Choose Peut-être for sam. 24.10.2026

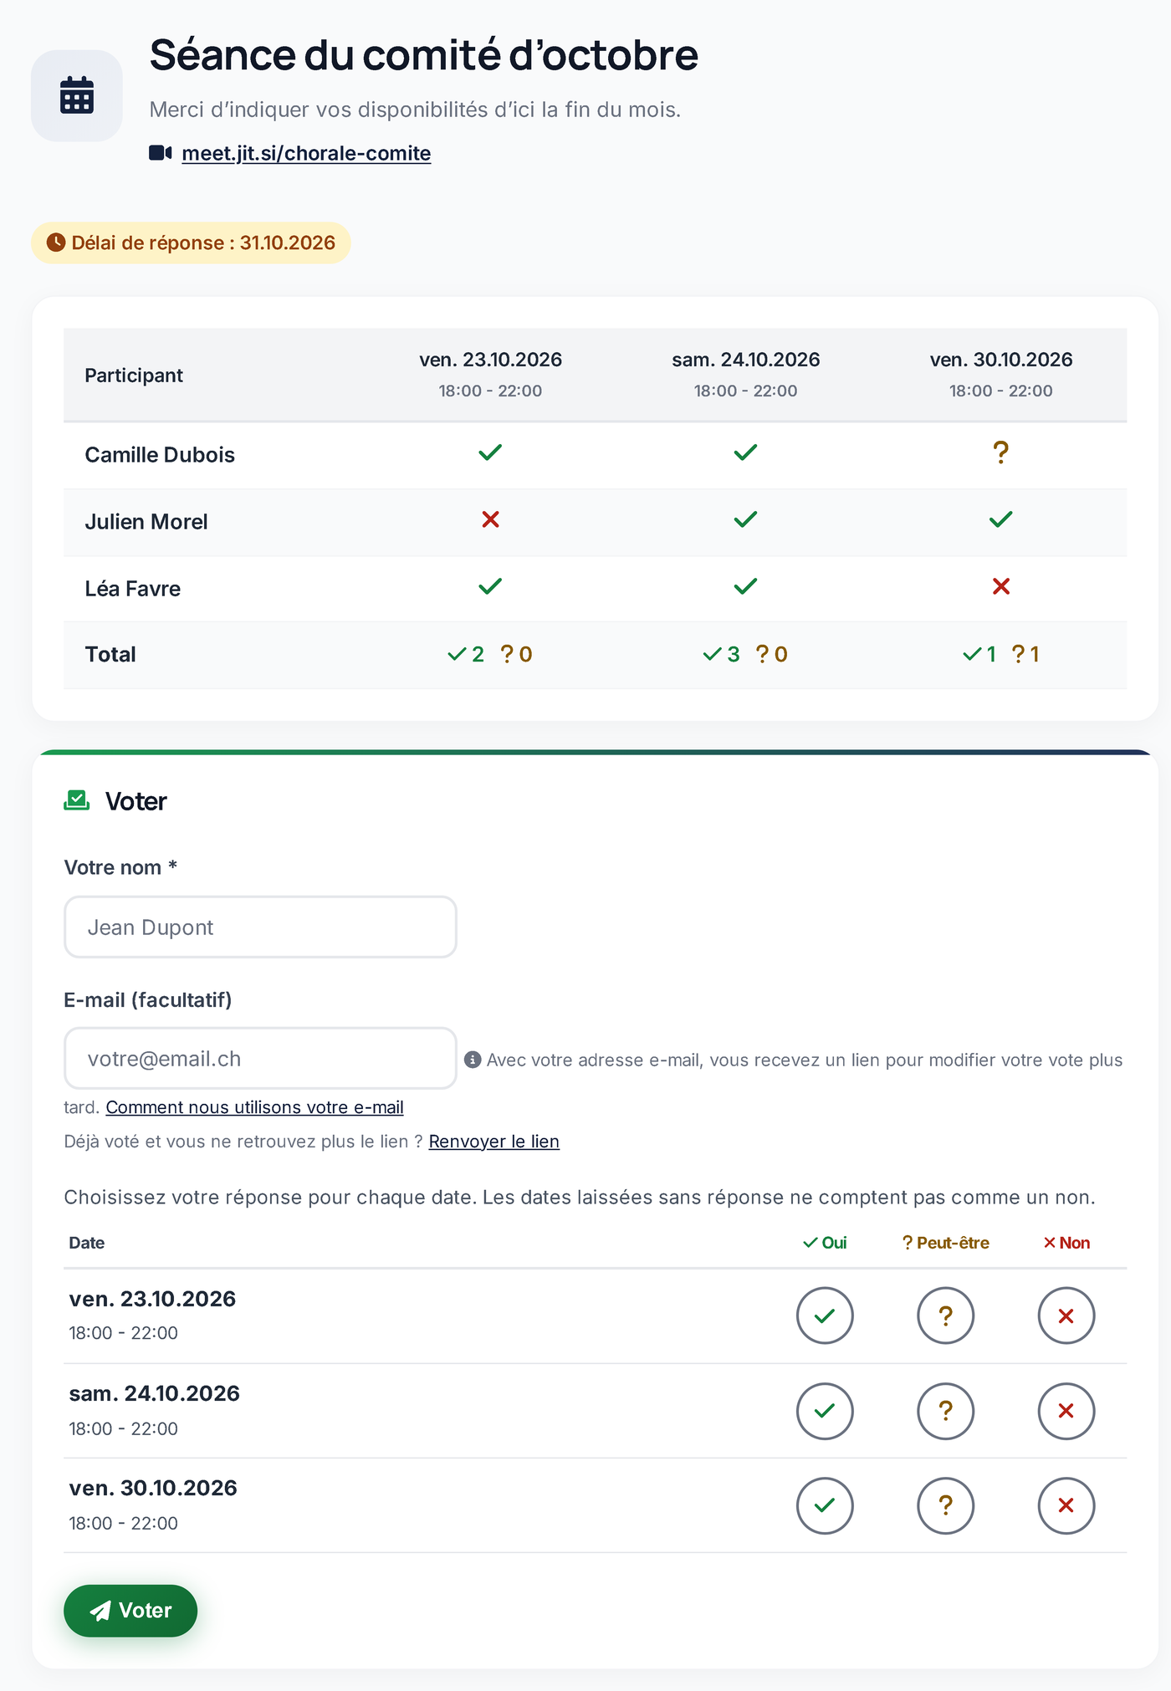click(x=946, y=1411)
